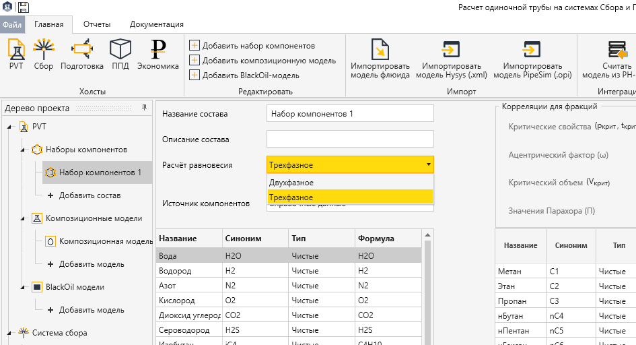Select the Кислород row
Image resolution: width=636 pixels, height=345 pixels.
click(x=289, y=301)
